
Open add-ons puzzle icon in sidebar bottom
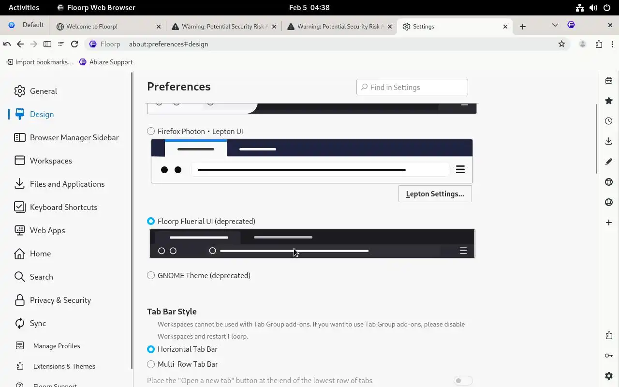coord(609,335)
